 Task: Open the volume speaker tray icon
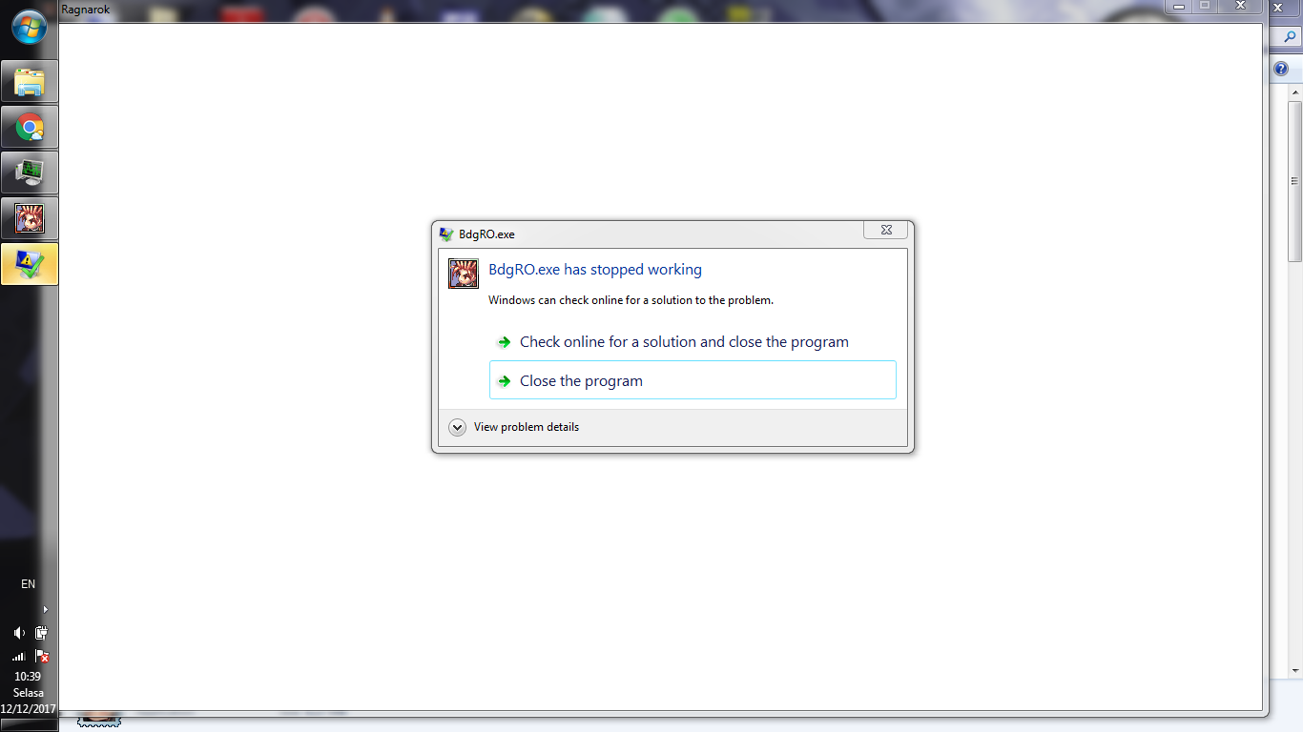pos(19,633)
